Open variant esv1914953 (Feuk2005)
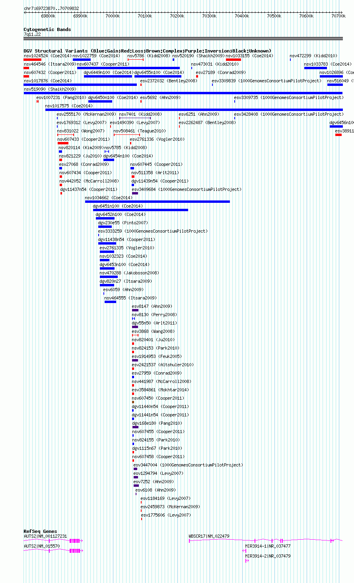The width and height of the screenshot is (354, 583). click(157, 356)
